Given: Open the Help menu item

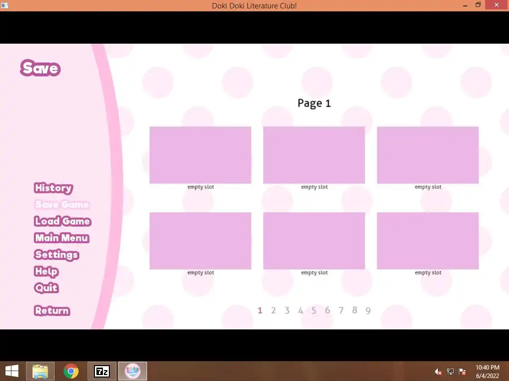Looking at the screenshot, I should tap(46, 271).
